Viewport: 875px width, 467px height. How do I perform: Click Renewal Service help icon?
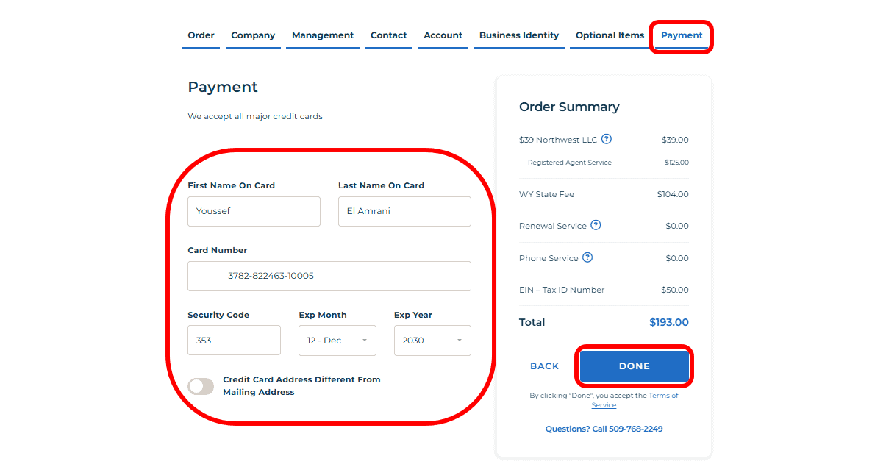(596, 225)
